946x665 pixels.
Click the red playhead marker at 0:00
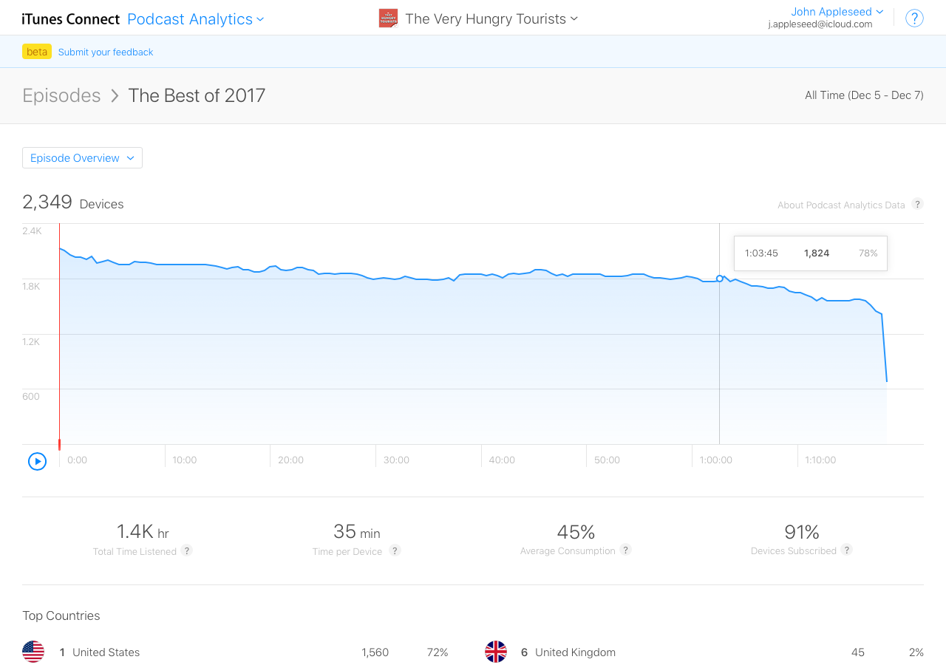59,444
